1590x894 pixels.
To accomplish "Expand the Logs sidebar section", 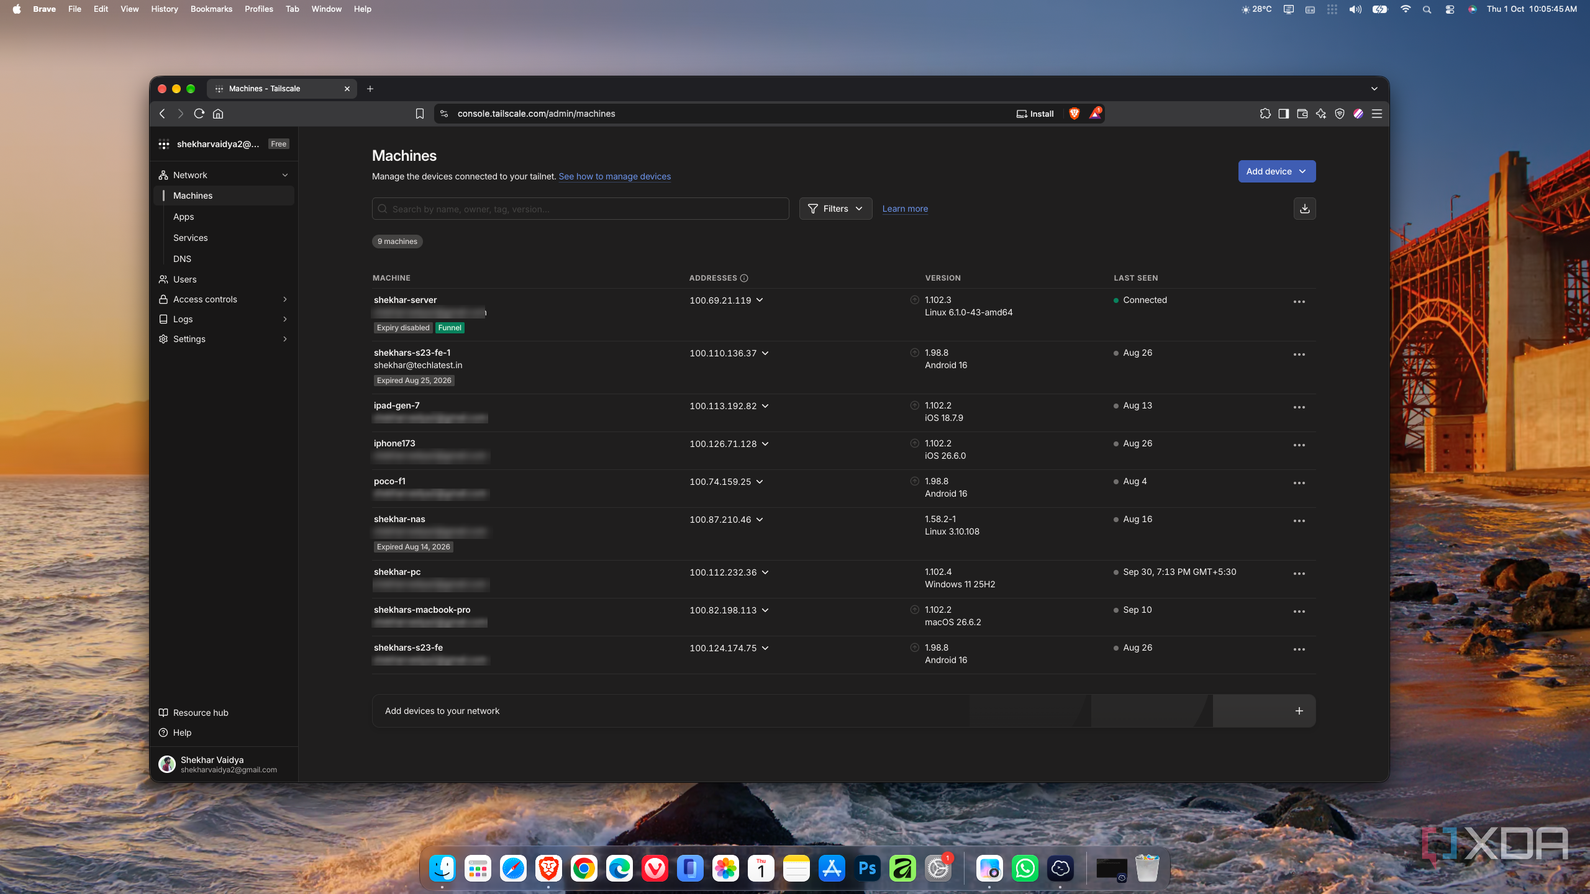I will (x=285, y=319).
